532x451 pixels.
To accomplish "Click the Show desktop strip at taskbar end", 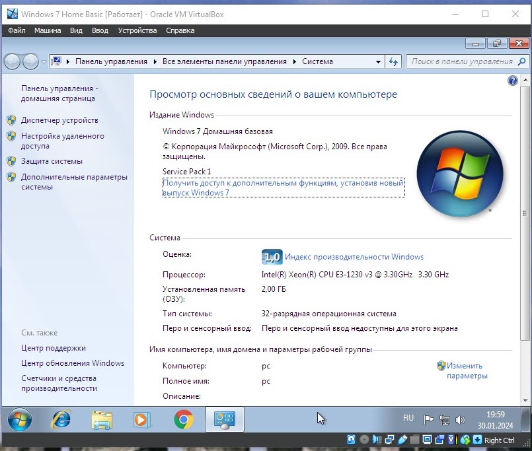I will click(526, 419).
